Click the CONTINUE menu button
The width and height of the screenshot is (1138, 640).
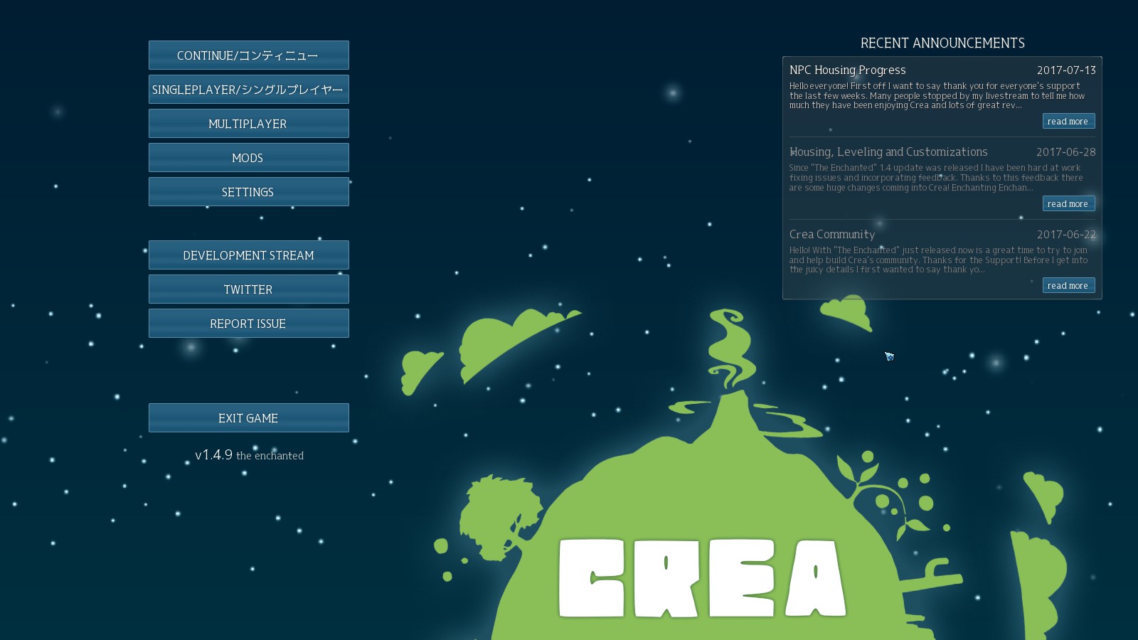tap(248, 55)
